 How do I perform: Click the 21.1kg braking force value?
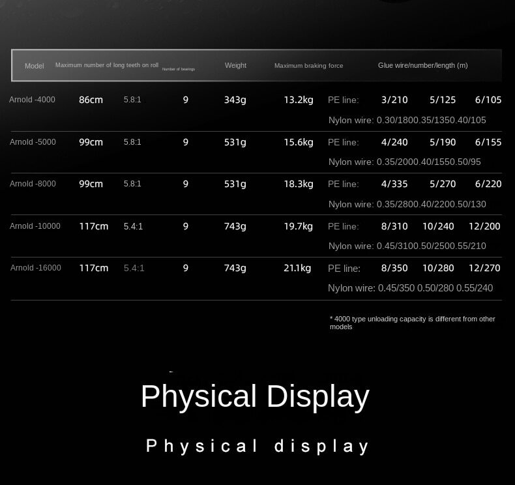point(297,268)
